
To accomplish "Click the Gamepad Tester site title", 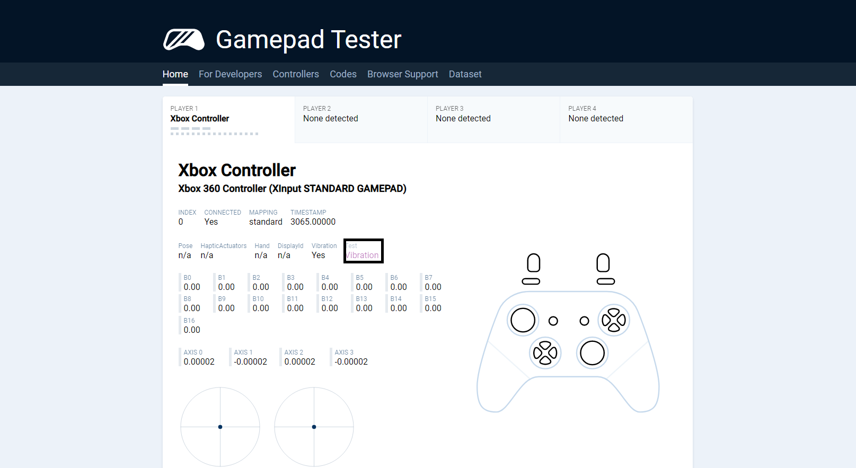I will 309,40.
